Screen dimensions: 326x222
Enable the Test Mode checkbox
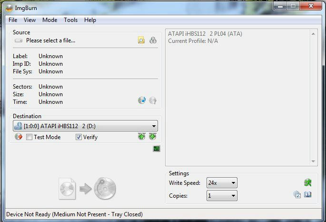tap(29, 137)
